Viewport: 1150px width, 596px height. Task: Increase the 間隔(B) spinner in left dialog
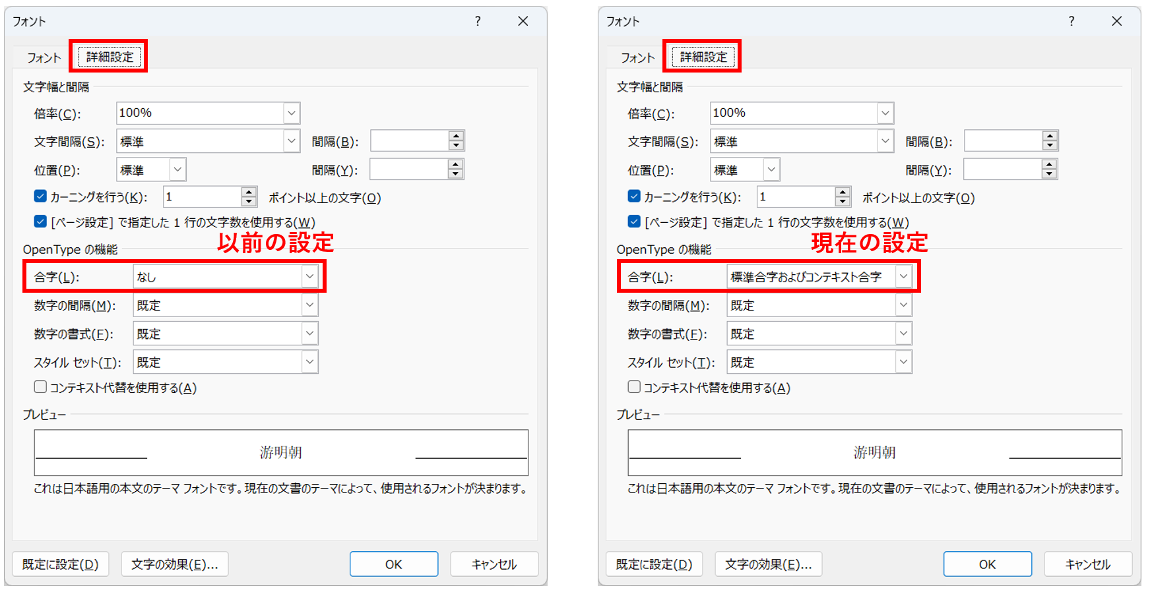click(456, 136)
